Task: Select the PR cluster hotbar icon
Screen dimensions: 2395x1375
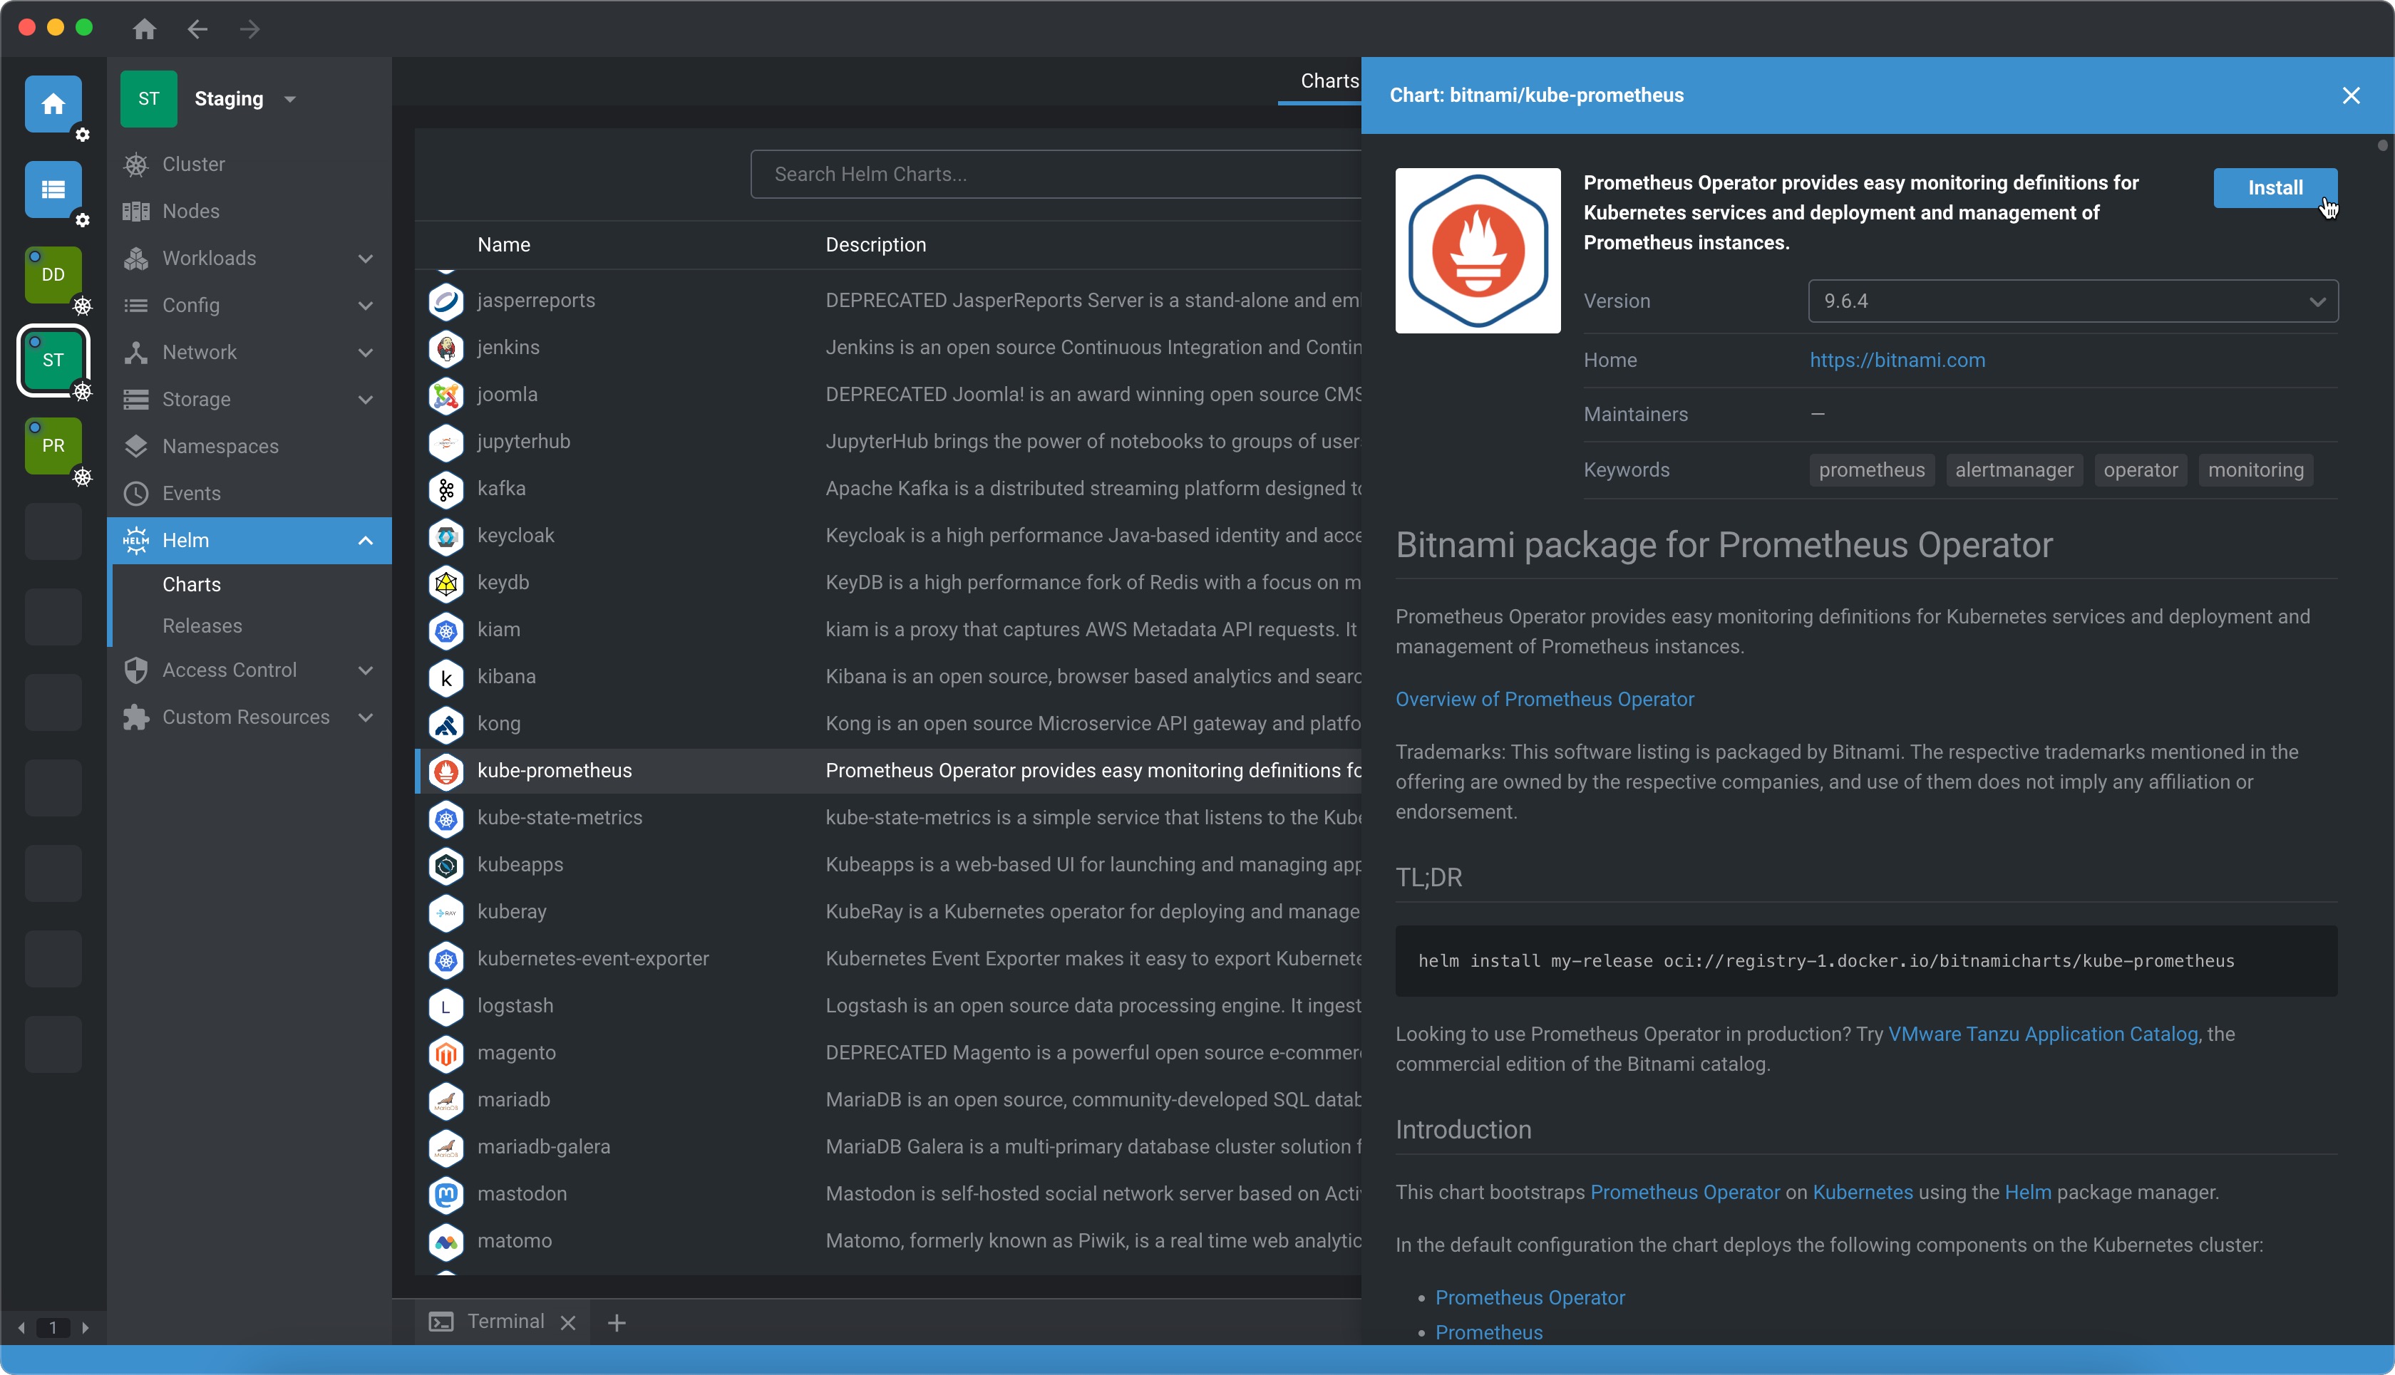Action: [53, 446]
